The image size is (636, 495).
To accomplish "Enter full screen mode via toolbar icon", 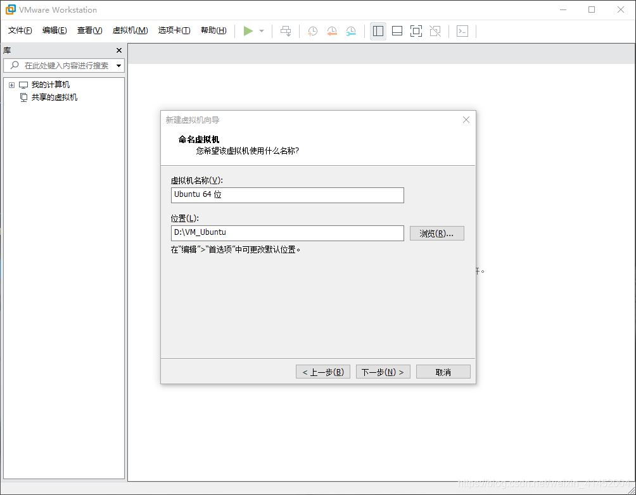I will (416, 30).
